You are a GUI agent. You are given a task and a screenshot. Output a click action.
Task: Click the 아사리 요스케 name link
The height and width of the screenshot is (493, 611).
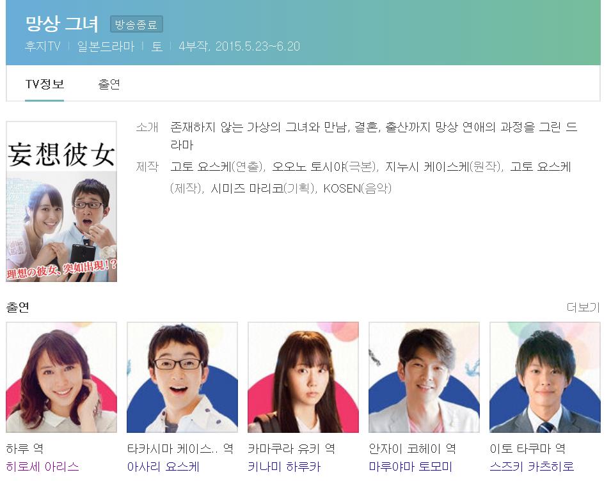tap(163, 467)
